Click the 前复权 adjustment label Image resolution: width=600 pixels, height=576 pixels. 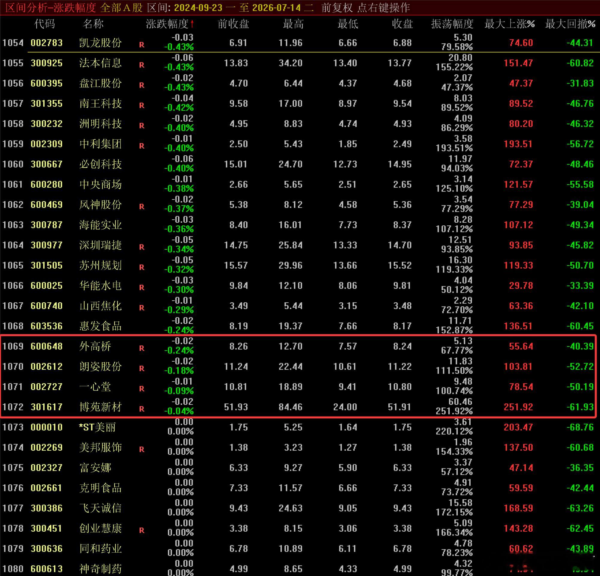(x=337, y=8)
